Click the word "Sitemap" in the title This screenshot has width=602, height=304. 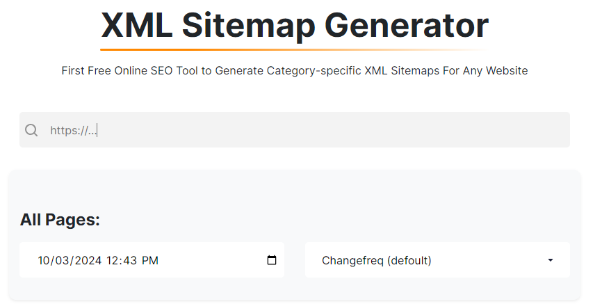tap(248, 27)
